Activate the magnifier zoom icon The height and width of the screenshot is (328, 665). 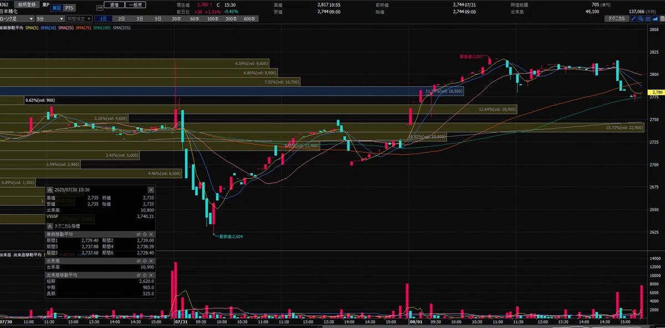pos(641,18)
